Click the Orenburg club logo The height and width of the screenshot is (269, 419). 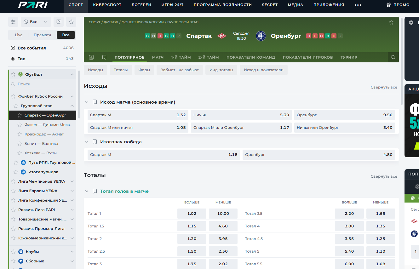[261, 36]
